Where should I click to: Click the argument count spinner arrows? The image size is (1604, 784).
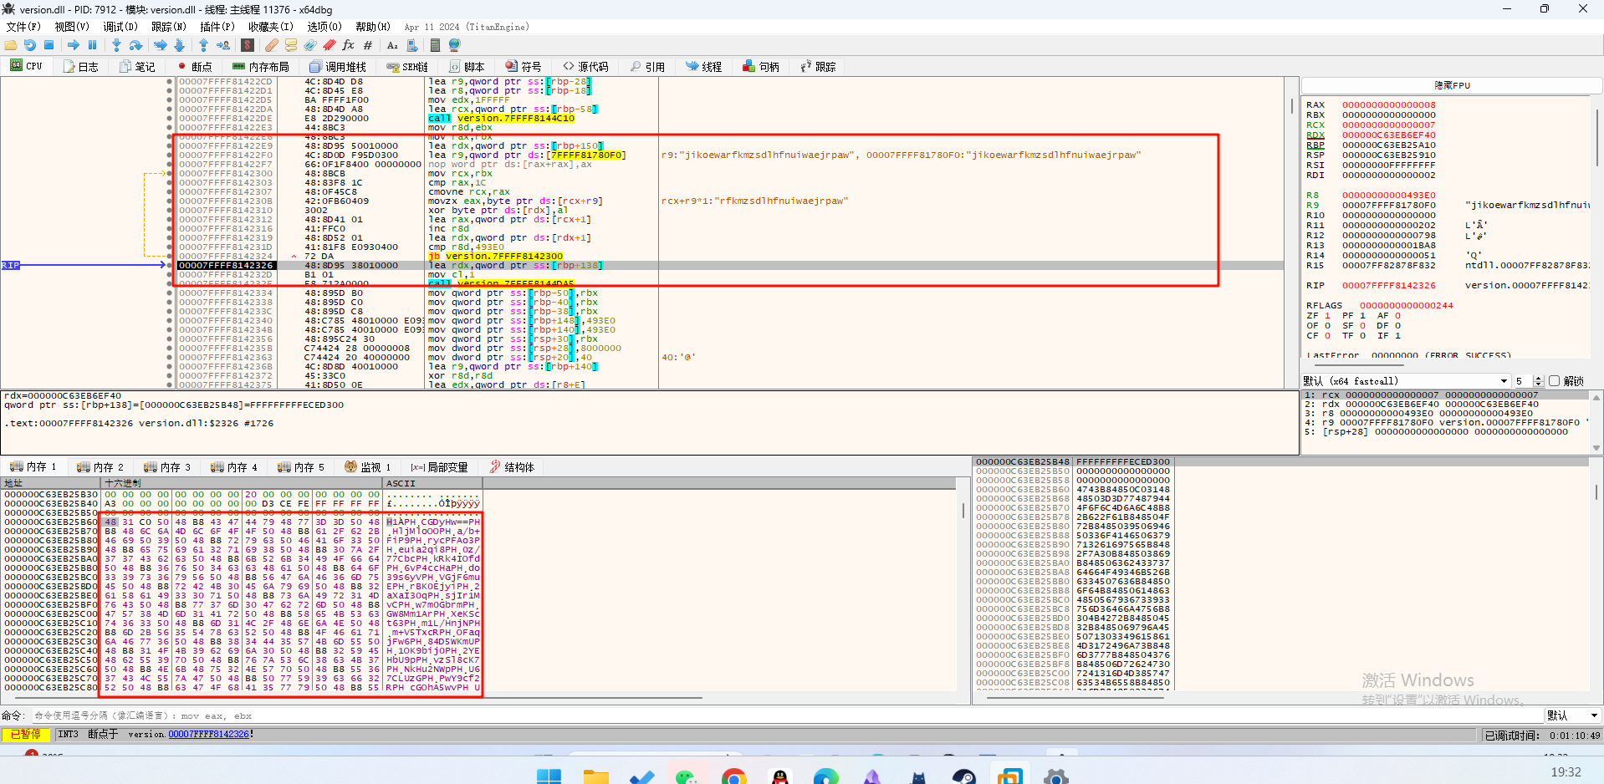pyautogui.click(x=1538, y=381)
